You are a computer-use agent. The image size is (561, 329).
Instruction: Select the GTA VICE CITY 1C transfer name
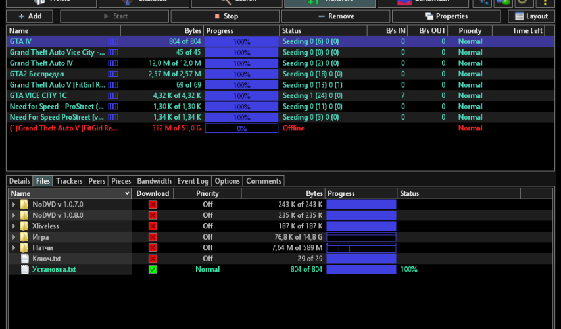[x=38, y=95]
